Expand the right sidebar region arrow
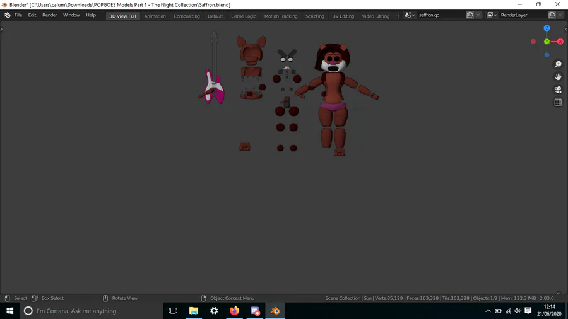Screen dimensions: 568x319 click(566, 29)
